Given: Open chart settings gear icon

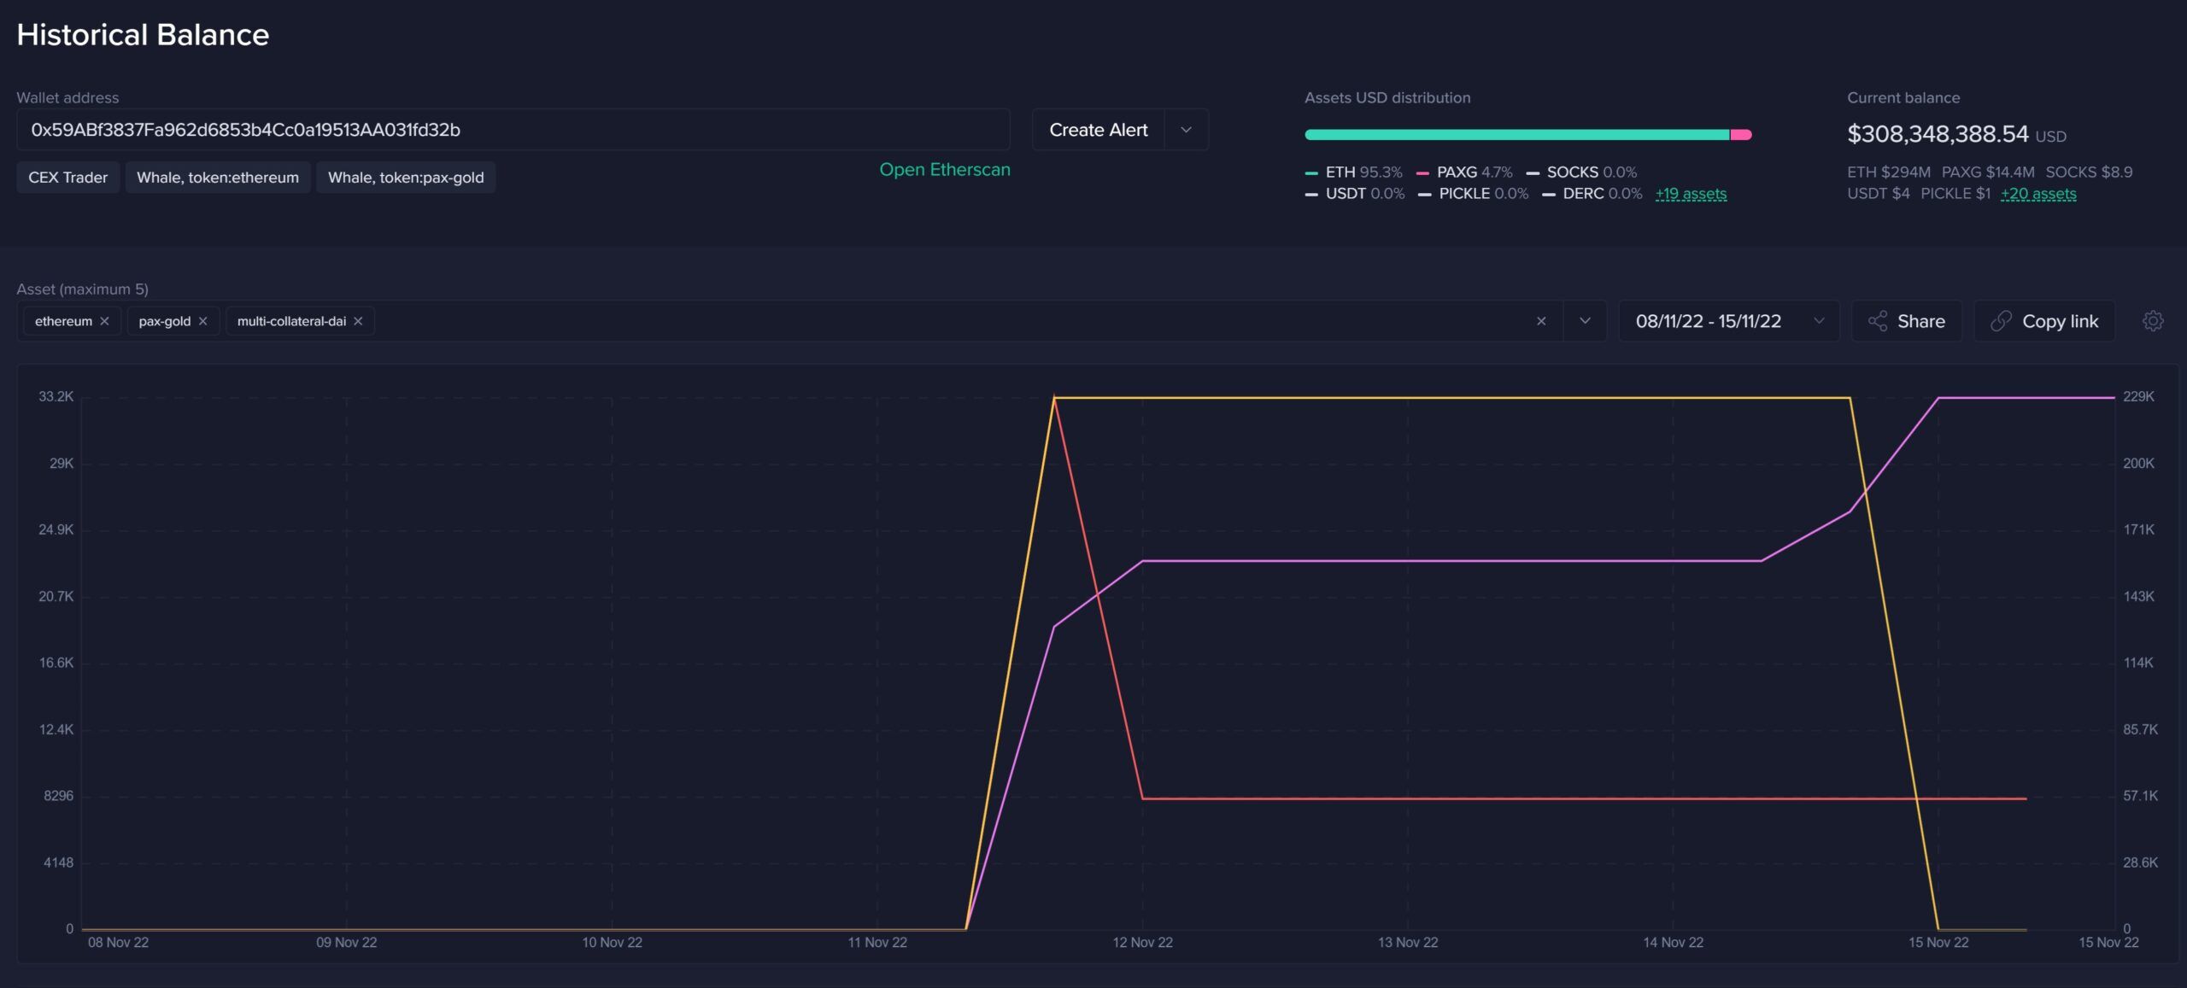Looking at the screenshot, I should click(2153, 321).
